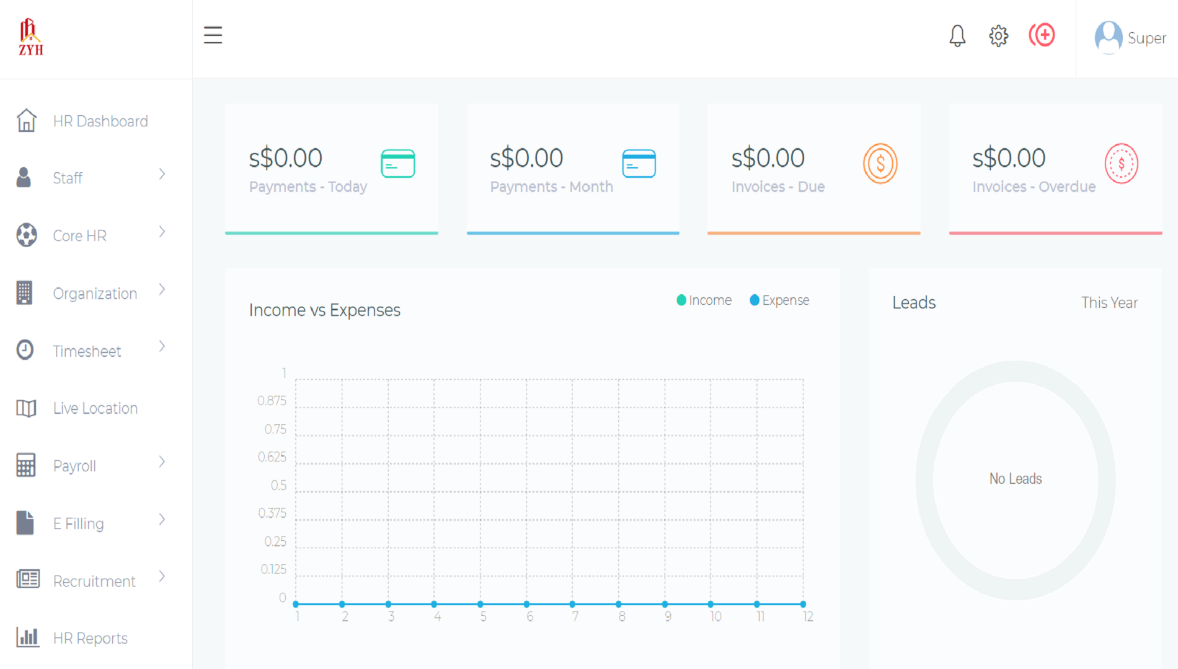Click the Invoices - Due coin icon
The height and width of the screenshot is (669, 1178).
click(880, 164)
